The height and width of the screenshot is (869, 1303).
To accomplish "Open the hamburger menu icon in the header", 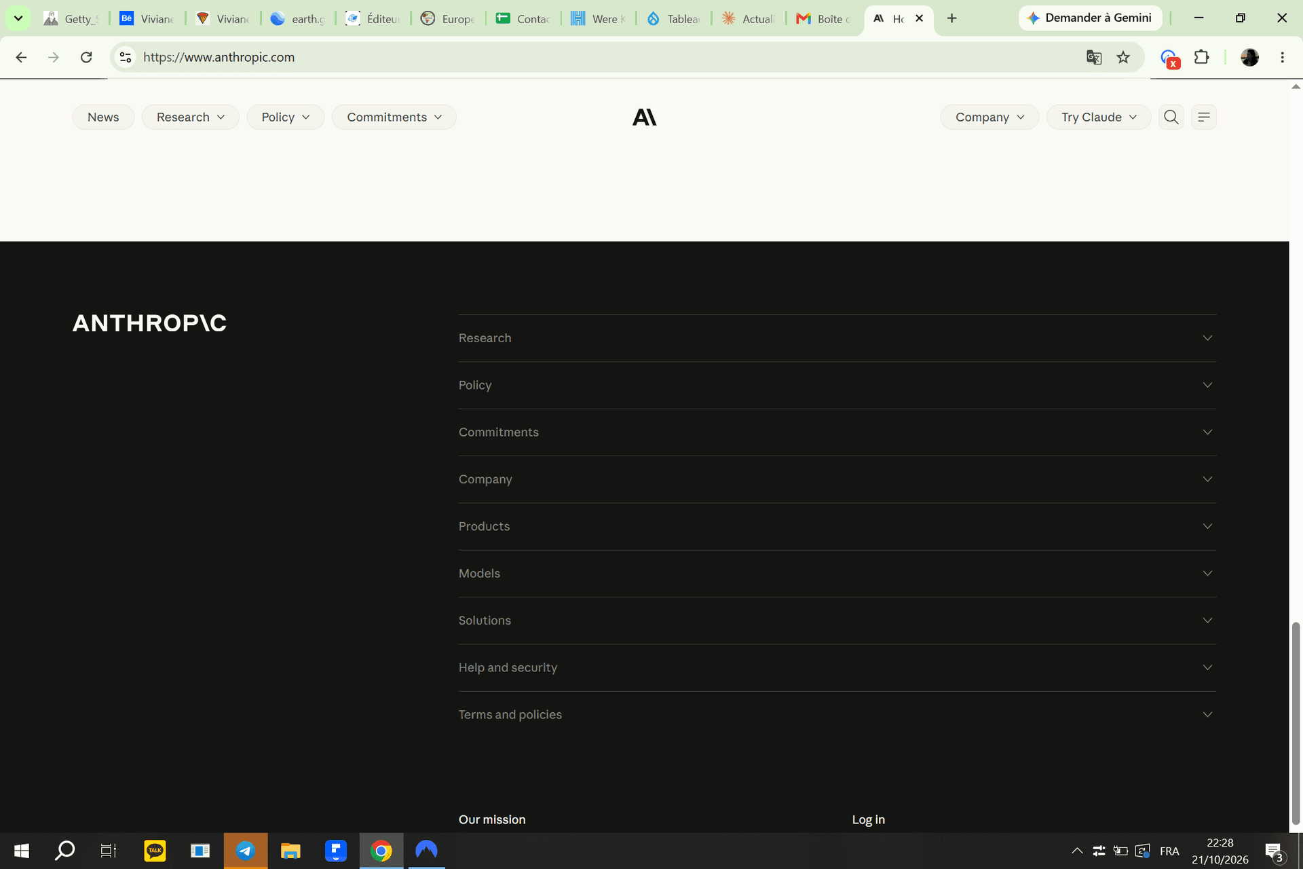I will coord(1204,117).
